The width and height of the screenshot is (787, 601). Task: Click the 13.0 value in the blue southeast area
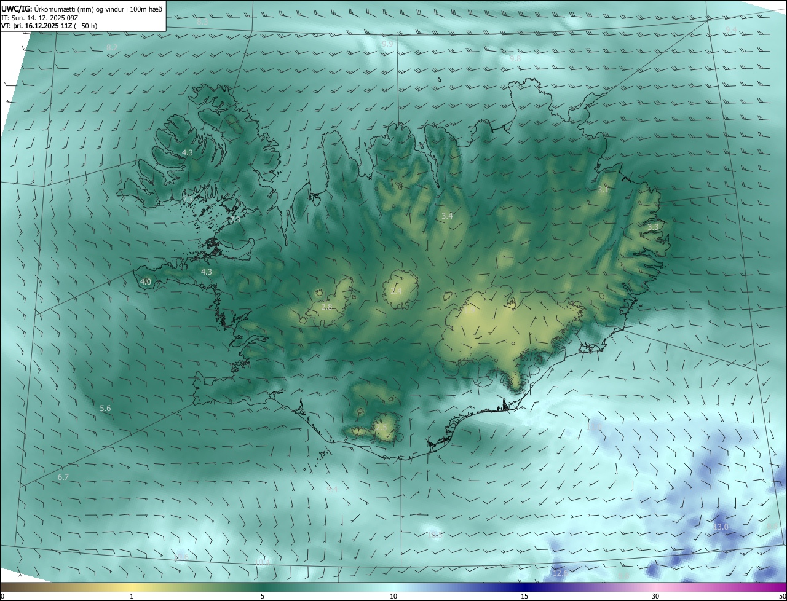click(721, 527)
